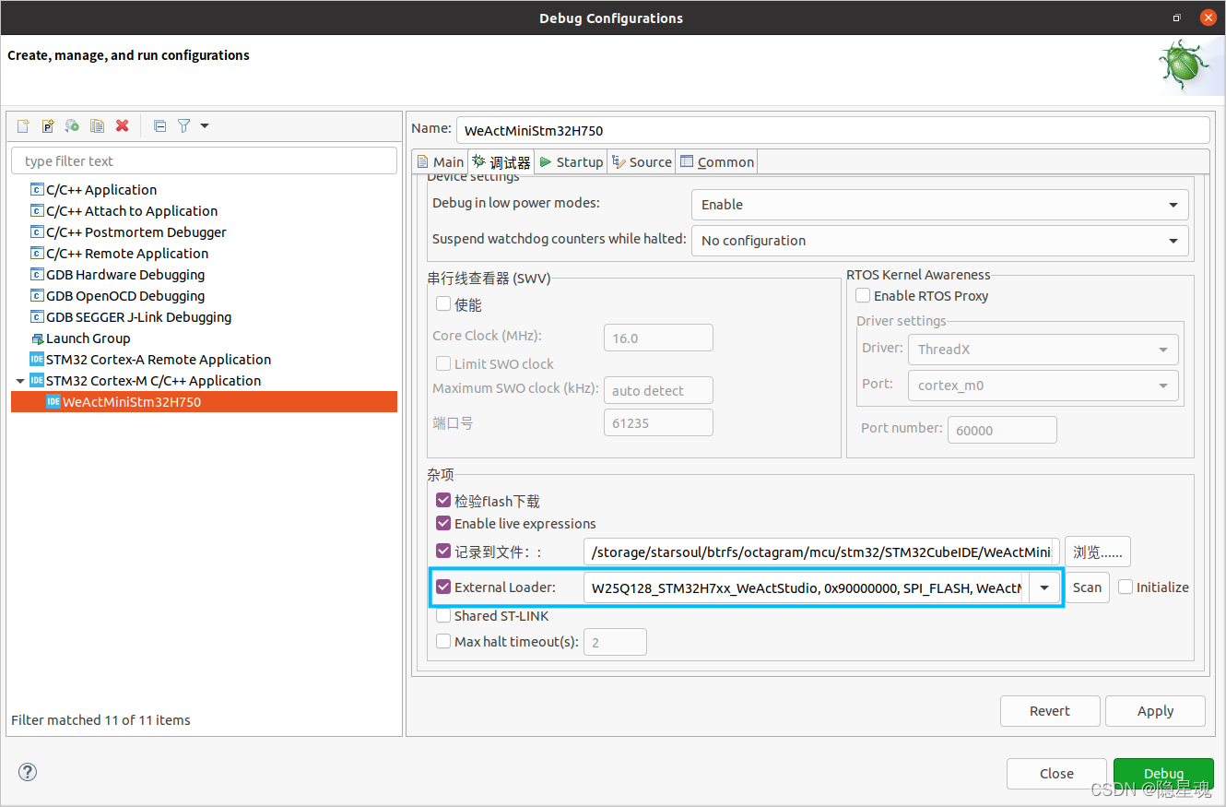Select Launch Group text in tree
1226x807 pixels.
click(x=88, y=338)
